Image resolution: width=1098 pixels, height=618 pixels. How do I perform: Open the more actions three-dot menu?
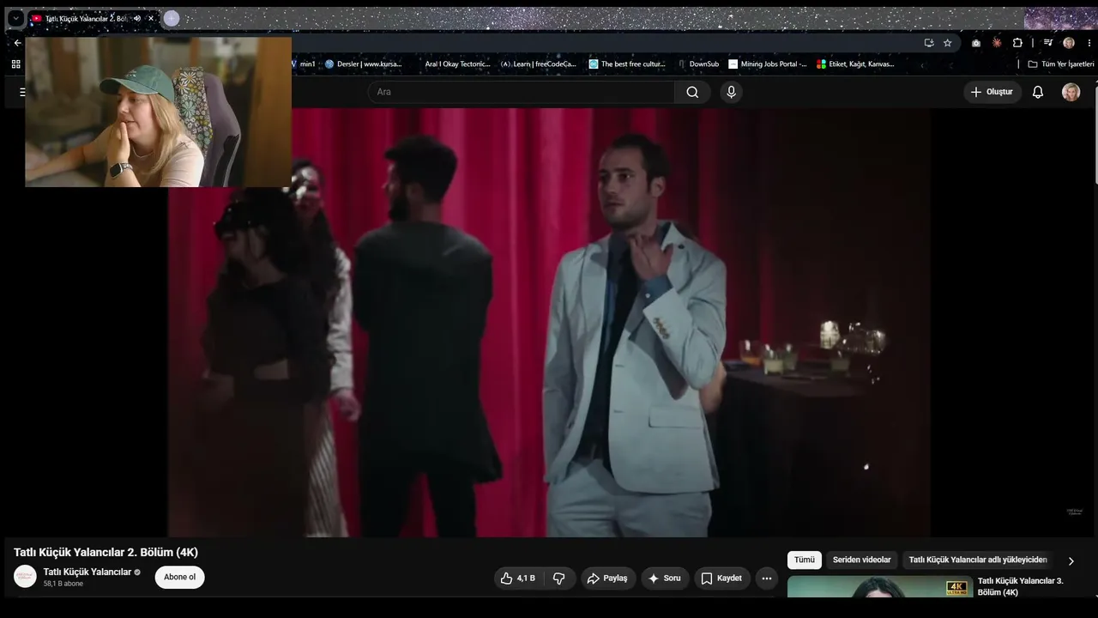(766, 579)
